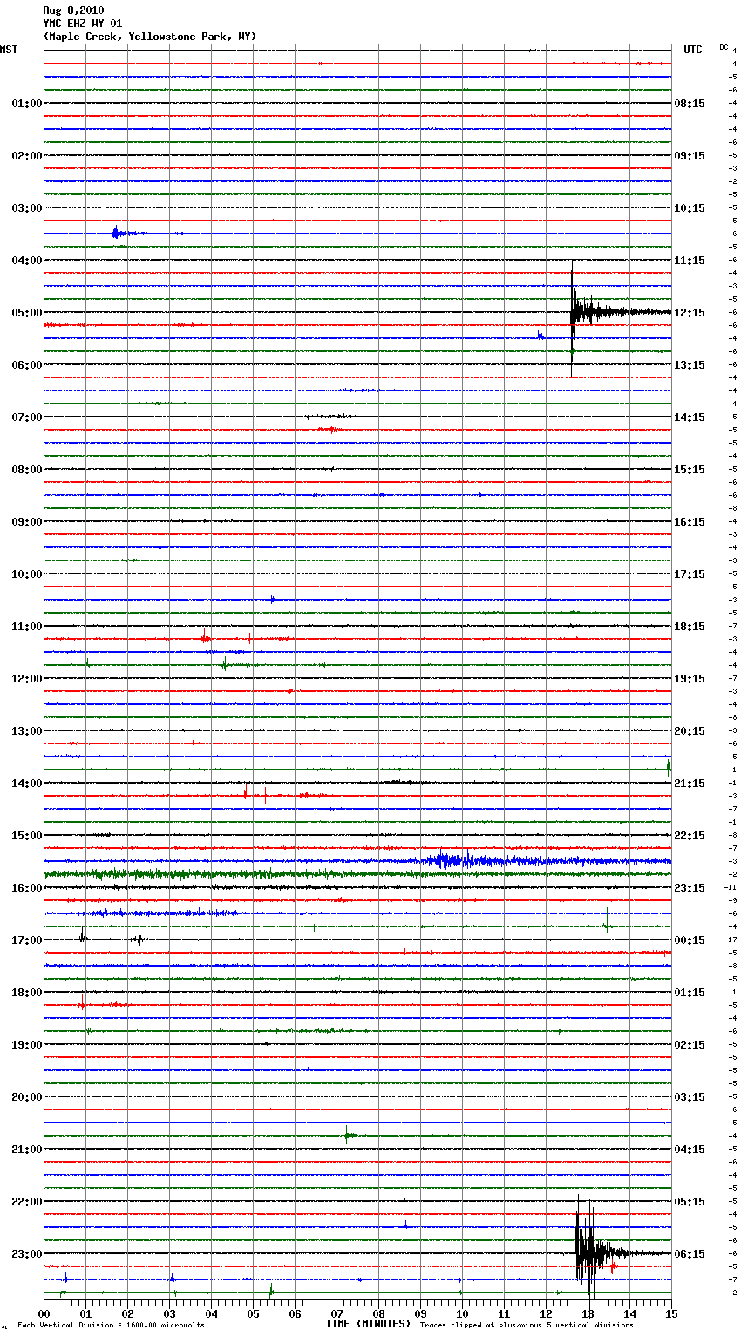
Task: Click the small green event below the 20:00 MST trace
Action: click(350, 1136)
